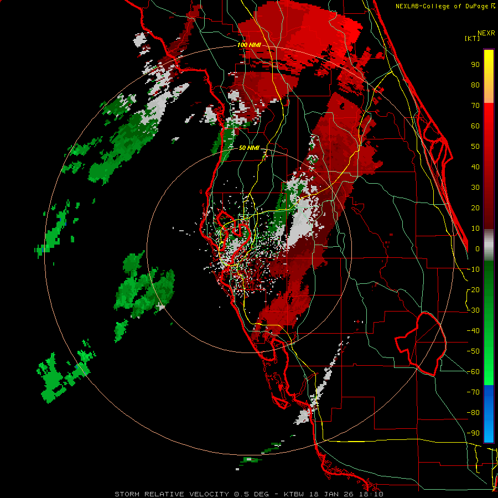498x498 pixels.
Task: Click the Storm Relative Velocity footer caption
Action: pos(249,494)
